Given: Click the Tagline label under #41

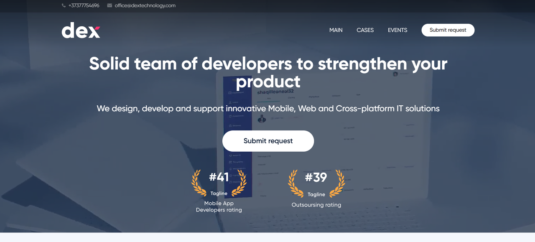Looking at the screenshot, I should (x=219, y=194).
